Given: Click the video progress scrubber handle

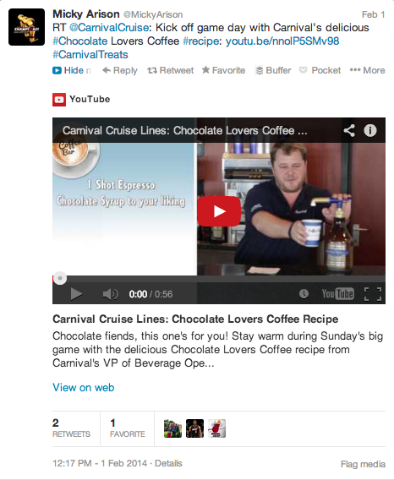Looking at the screenshot, I should tap(60, 278).
